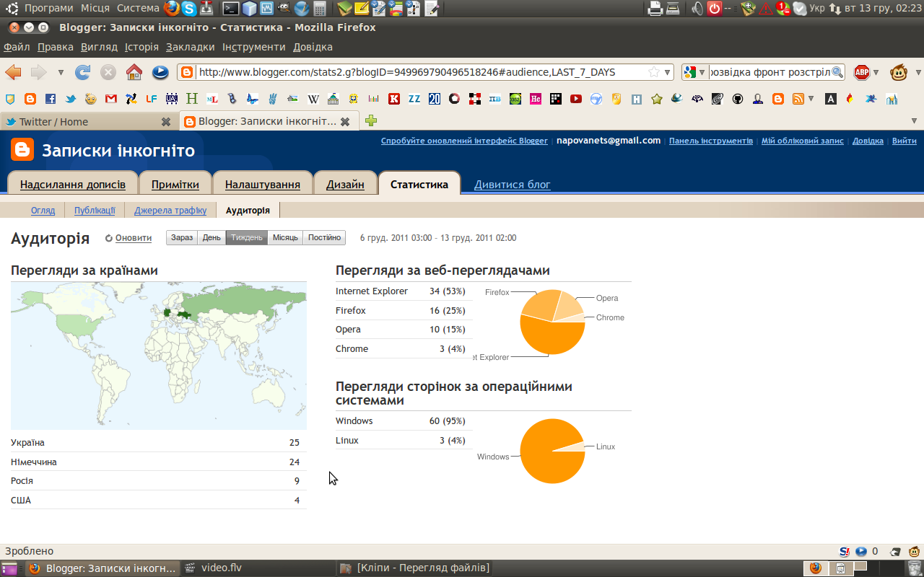Screen dimensions: 924x577
Task: Select the Тиждень time range toggle
Action: pyautogui.click(x=246, y=238)
